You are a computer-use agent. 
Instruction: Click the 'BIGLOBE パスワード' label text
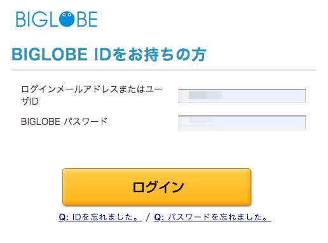tap(64, 122)
